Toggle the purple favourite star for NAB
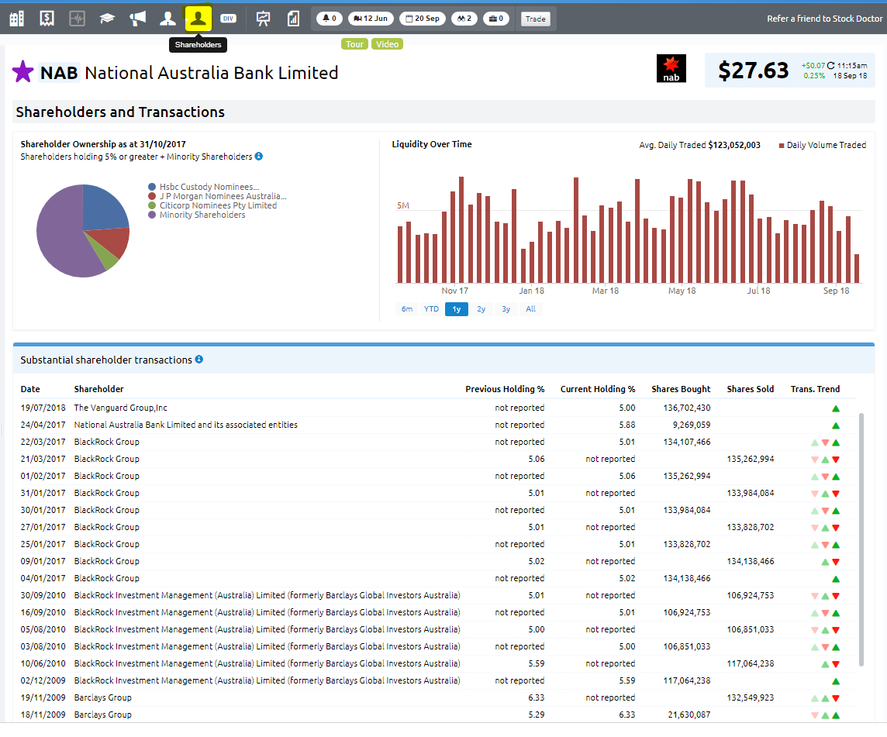The width and height of the screenshot is (887, 737). point(22,72)
